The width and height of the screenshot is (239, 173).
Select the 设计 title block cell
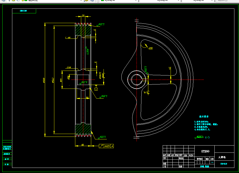165,158
